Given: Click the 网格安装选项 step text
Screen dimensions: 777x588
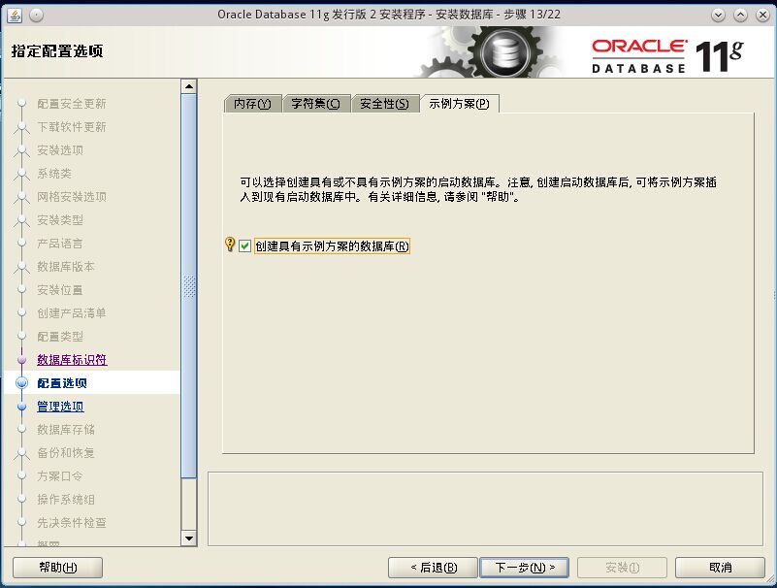Looking at the screenshot, I should [72, 197].
